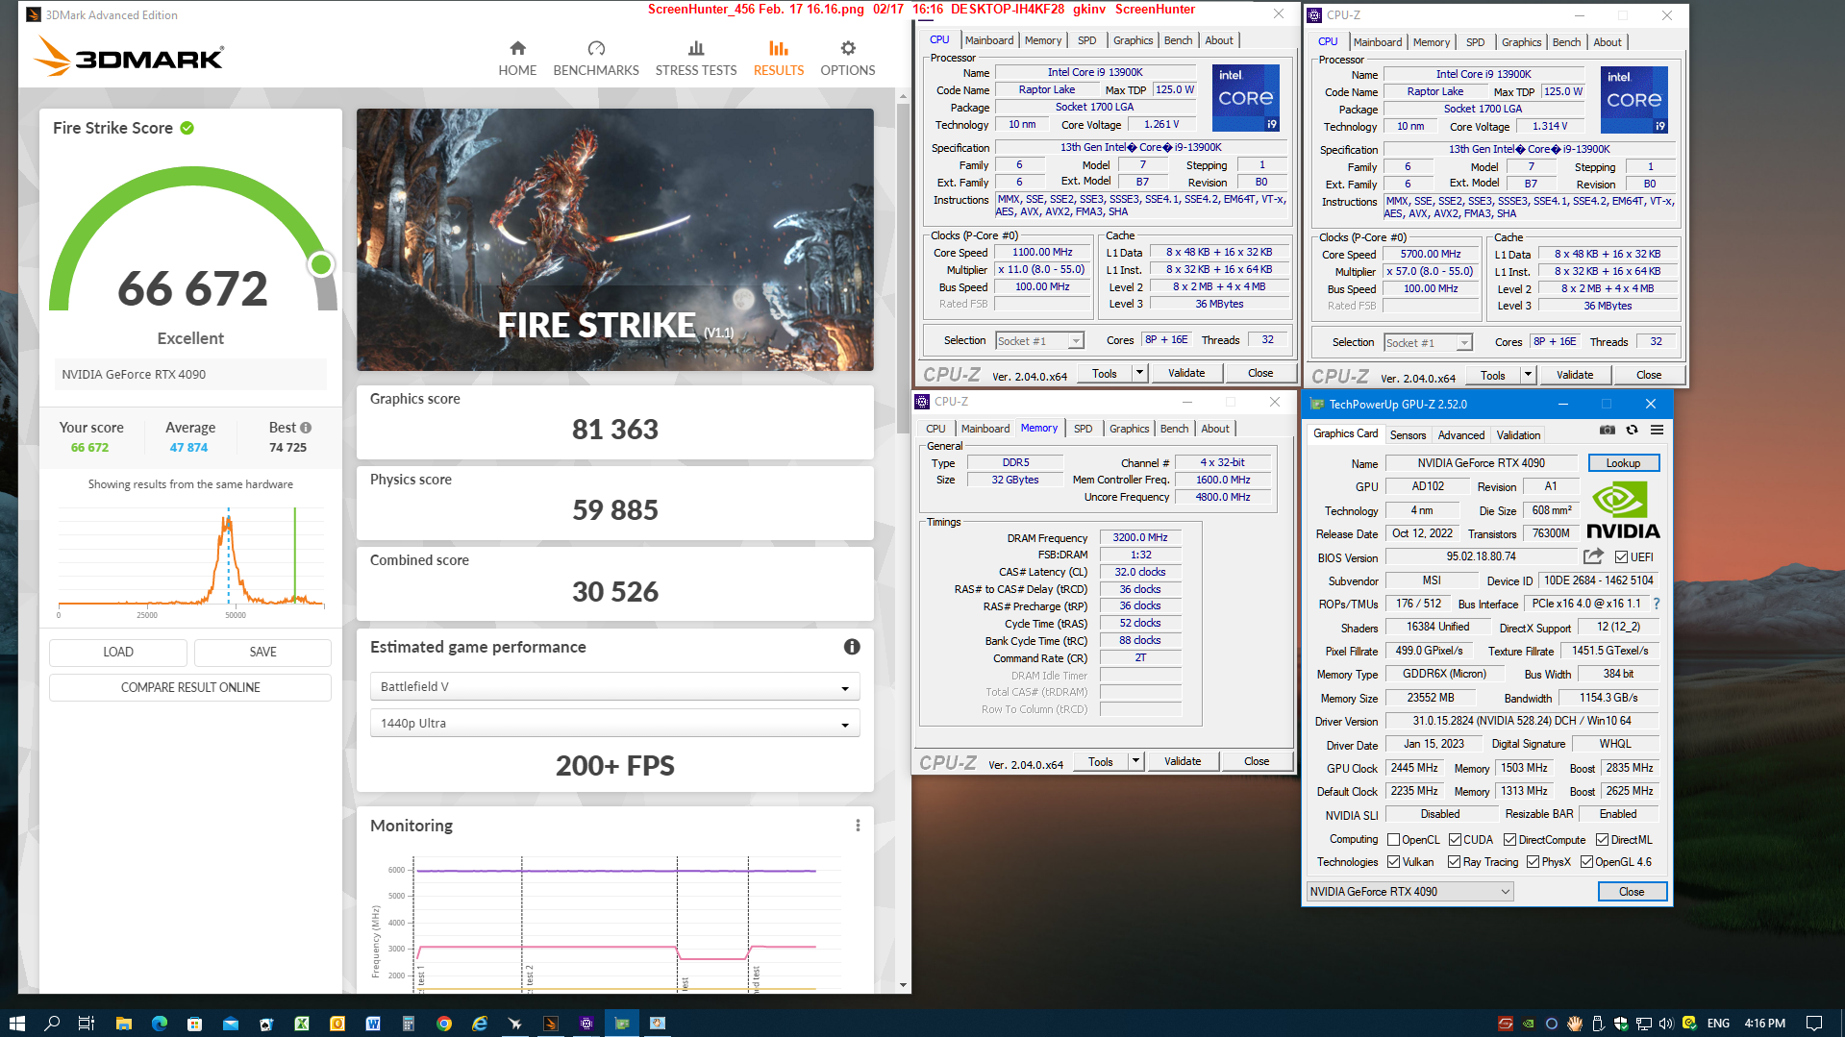Click the info icon beside Estimated game performance

point(852,647)
